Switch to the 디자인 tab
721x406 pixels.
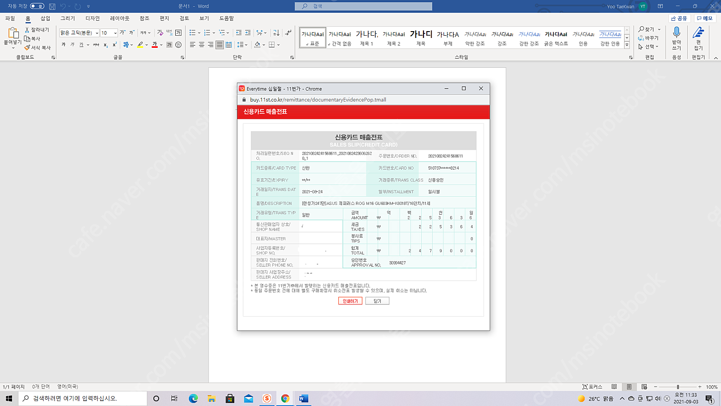click(92, 18)
